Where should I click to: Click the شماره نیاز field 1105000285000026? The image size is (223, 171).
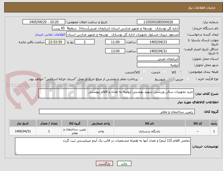158,22
